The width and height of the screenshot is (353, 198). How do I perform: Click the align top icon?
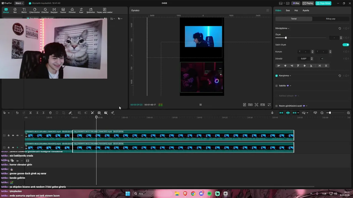pos(298,66)
